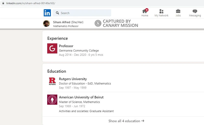The image size is (204, 125).
Task: Click the Siham Alfred name in the sticky header
Action: 62,22
